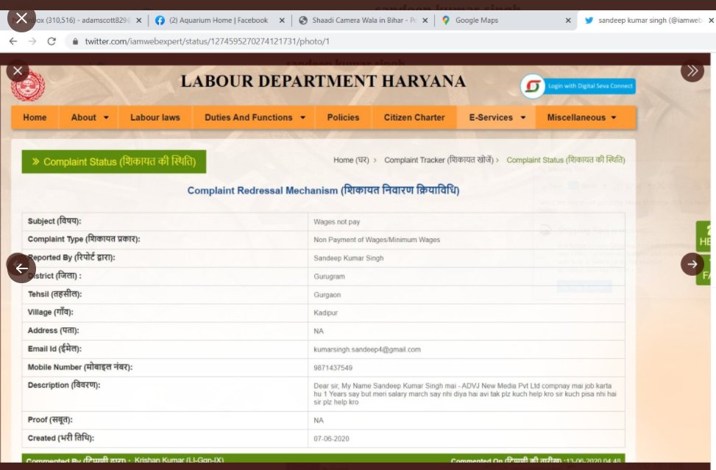The width and height of the screenshot is (716, 470).
Task: Select the created date 07-06-2020
Action: (x=331, y=438)
